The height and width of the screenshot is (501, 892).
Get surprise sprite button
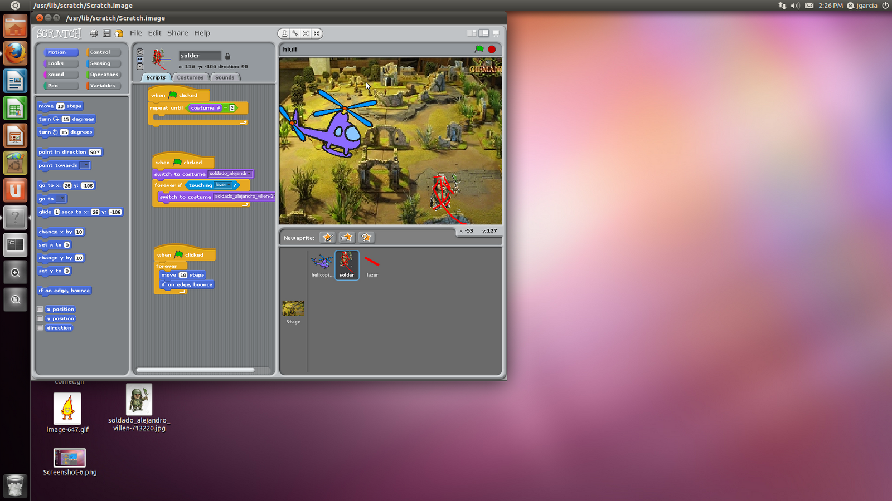(366, 238)
